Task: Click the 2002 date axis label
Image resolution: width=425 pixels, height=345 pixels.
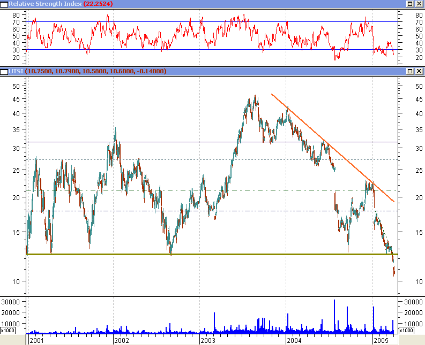Action: coord(122,340)
